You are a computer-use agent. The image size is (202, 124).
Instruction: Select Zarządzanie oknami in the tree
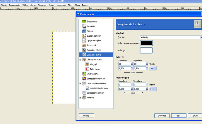95,93
